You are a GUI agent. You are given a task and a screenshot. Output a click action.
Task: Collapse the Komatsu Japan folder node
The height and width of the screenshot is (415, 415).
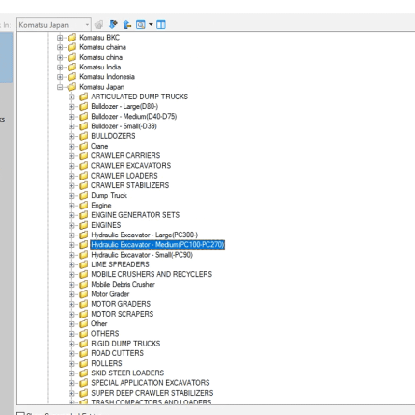[x=60, y=87]
